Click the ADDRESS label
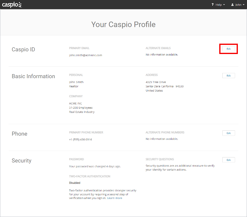 (x=152, y=75)
